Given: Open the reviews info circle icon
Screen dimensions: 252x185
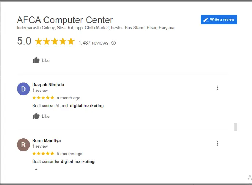Looking at the screenshot, I should point(114,43).
